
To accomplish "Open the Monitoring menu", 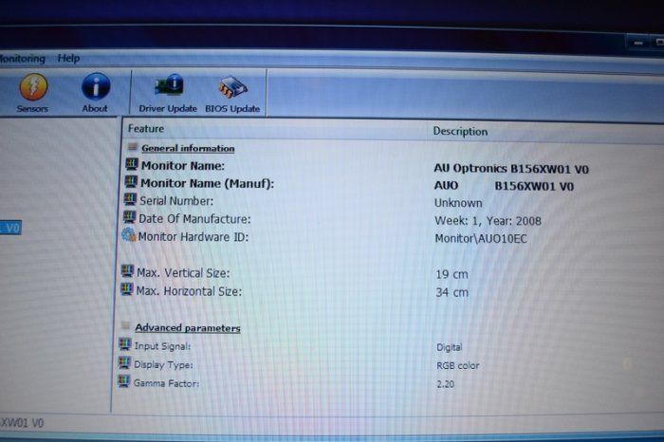I will click(x=22, y=59).
